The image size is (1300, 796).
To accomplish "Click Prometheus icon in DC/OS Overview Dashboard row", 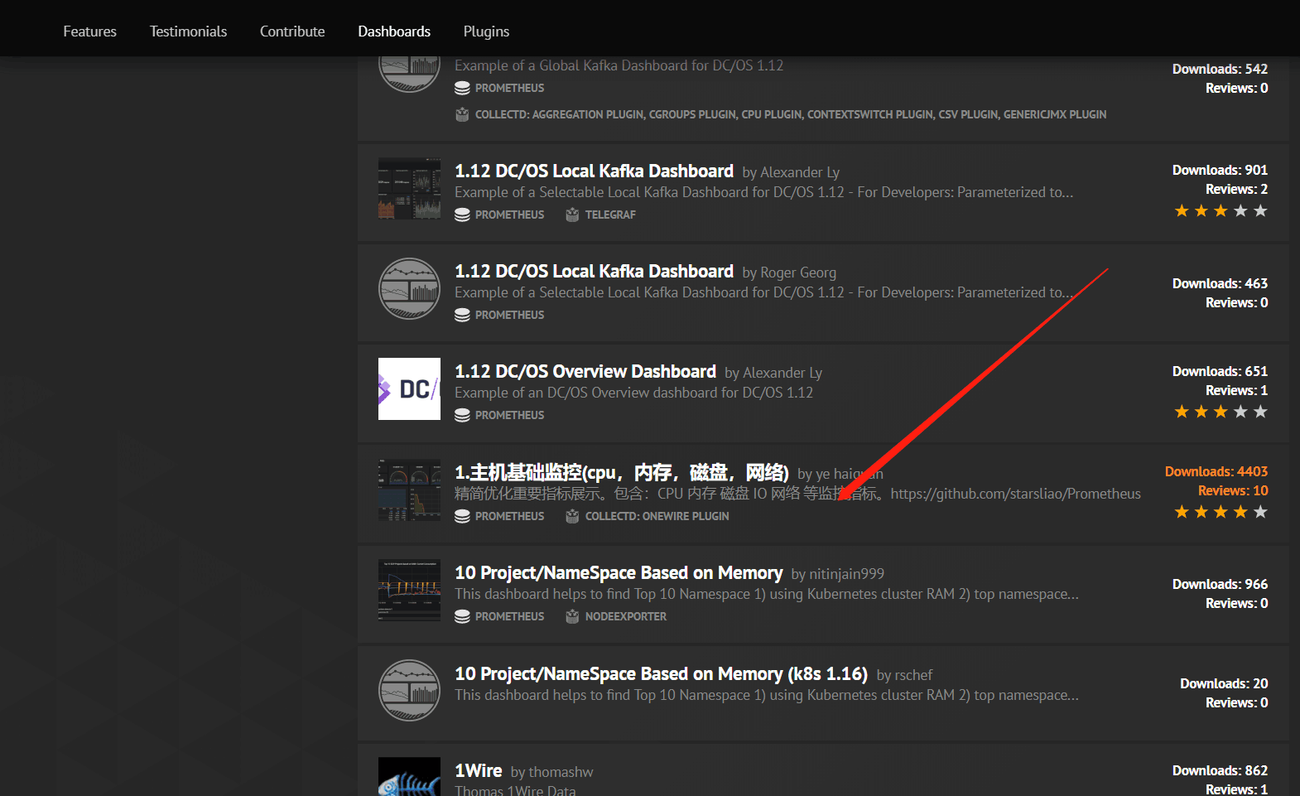I will tap(462, 415).
